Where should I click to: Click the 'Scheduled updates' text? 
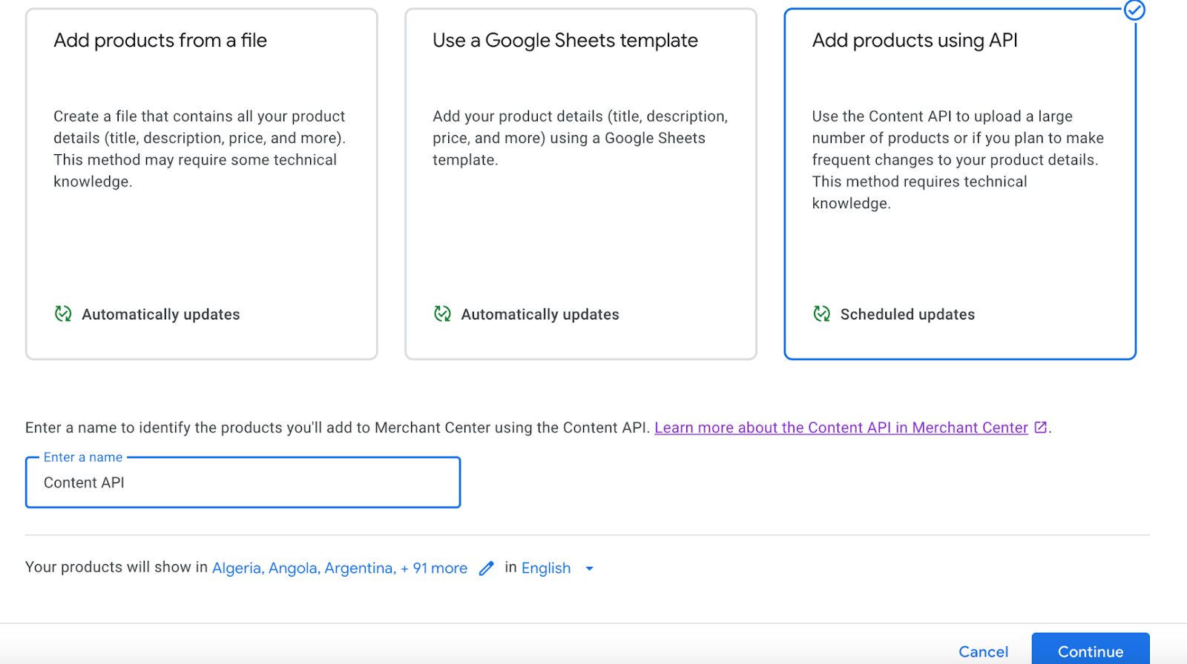coord(907,314)
